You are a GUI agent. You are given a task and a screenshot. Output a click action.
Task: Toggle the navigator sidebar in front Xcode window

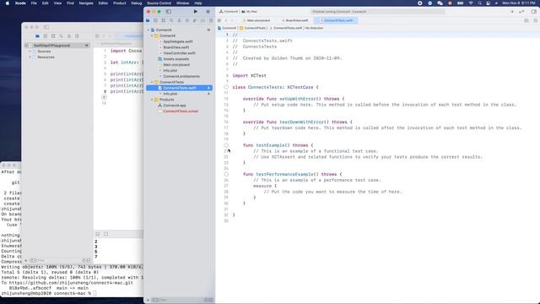169,11
